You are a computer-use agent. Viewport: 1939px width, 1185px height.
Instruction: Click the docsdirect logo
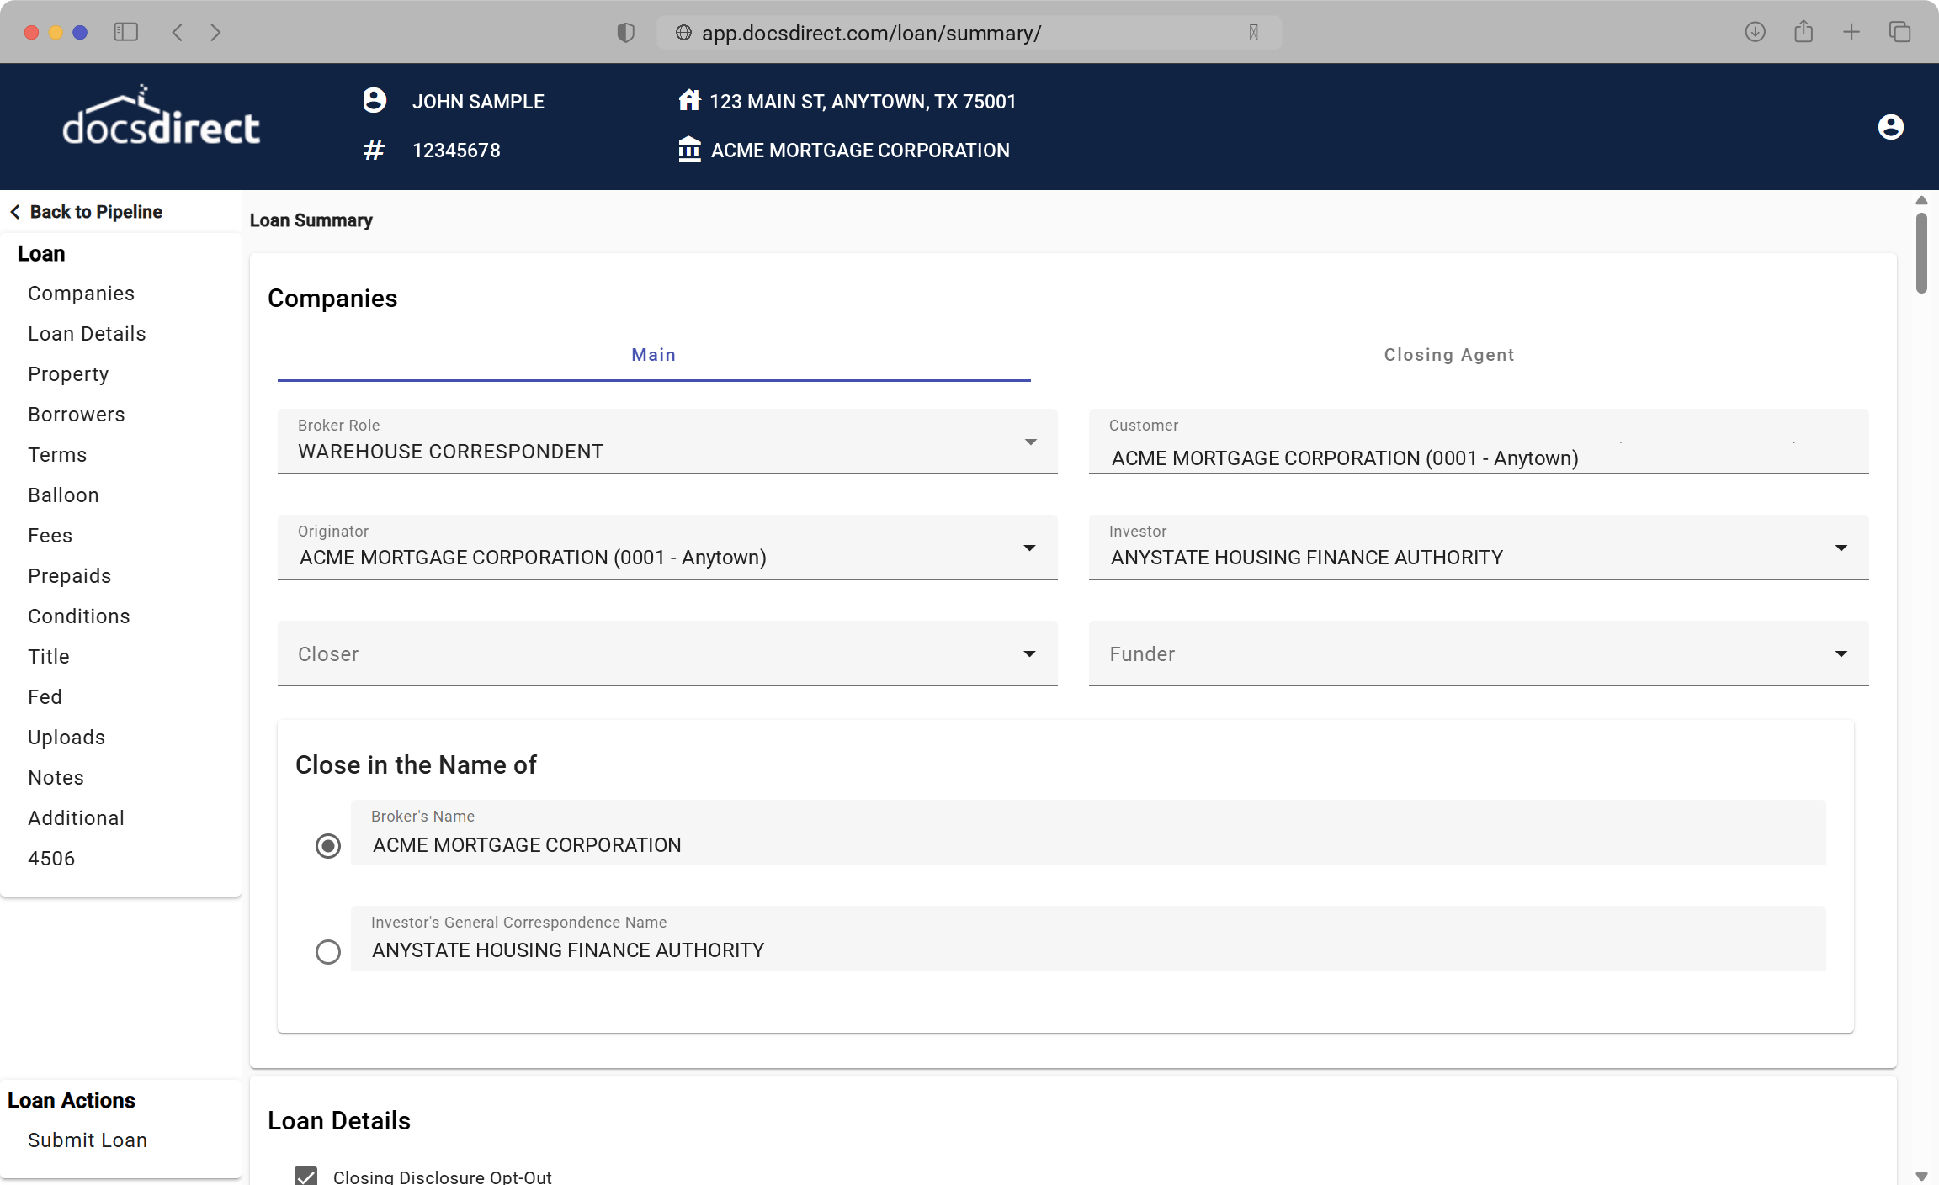coord(161,116)
